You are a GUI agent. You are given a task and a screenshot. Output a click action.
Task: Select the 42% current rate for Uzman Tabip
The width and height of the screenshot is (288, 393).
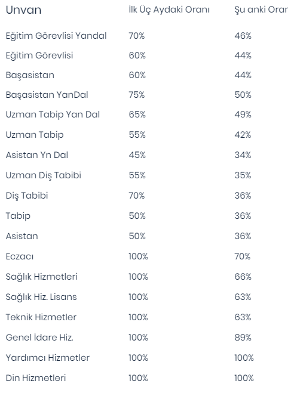click(243, 135)
